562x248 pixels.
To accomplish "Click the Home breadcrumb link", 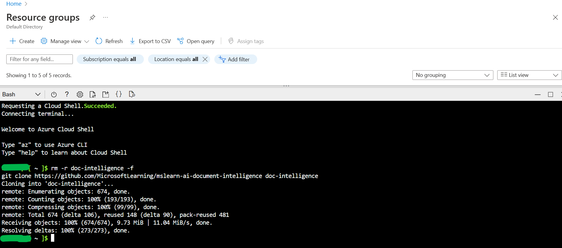I will 14,4.
